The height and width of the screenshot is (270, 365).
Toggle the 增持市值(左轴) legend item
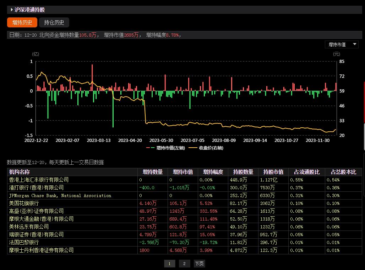[x=165, y=148]
